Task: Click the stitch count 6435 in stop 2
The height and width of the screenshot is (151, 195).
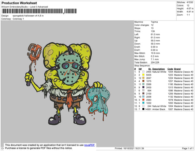Action: click(x=149, y=75)
